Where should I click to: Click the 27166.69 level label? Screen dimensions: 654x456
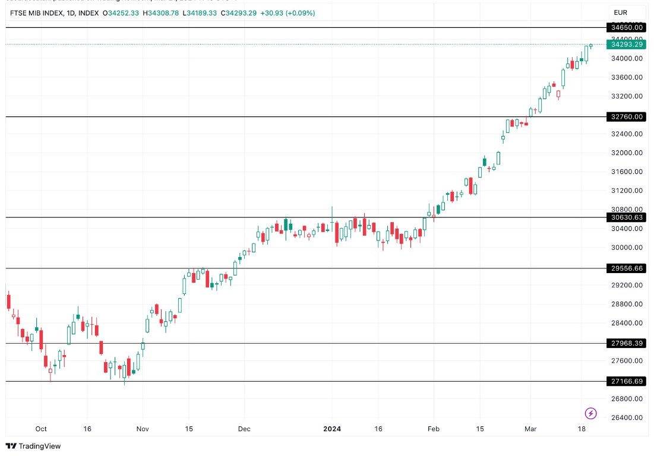[627, 381]
